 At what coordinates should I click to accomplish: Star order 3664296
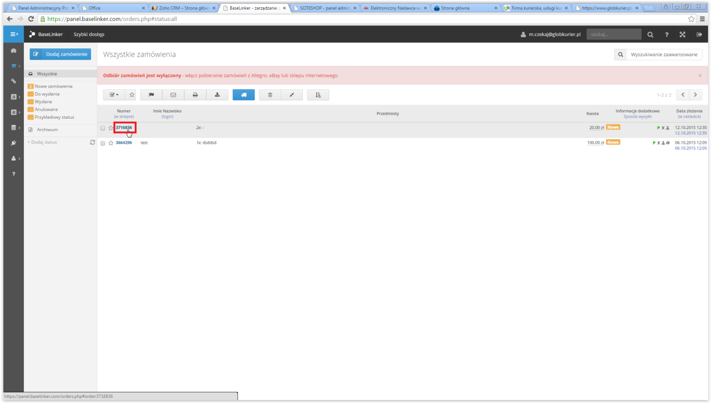(x=110, y=143)
